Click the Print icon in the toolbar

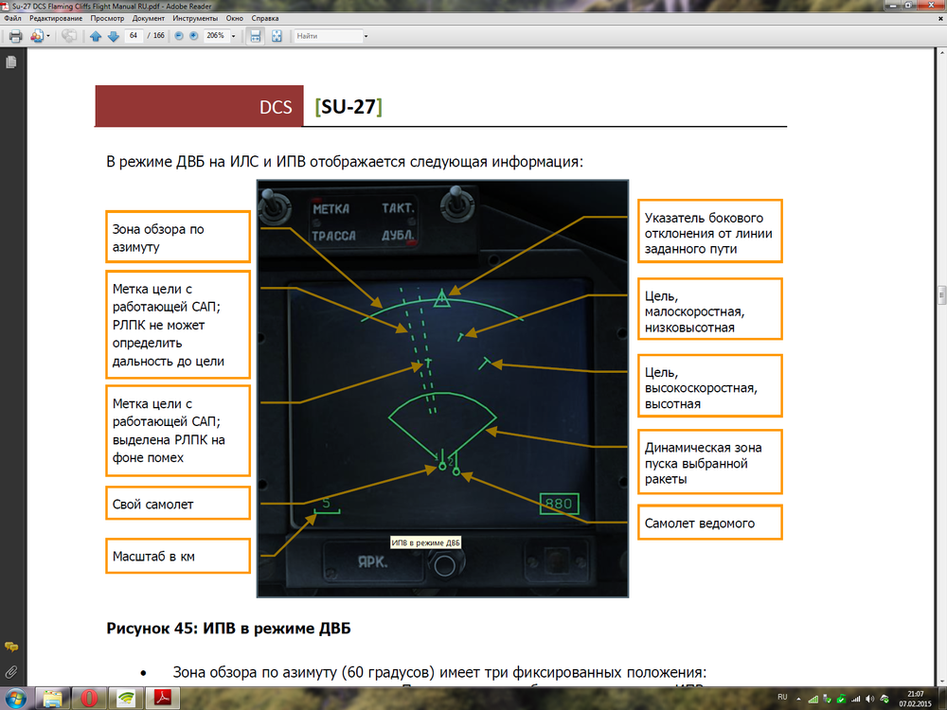point(16,36)
